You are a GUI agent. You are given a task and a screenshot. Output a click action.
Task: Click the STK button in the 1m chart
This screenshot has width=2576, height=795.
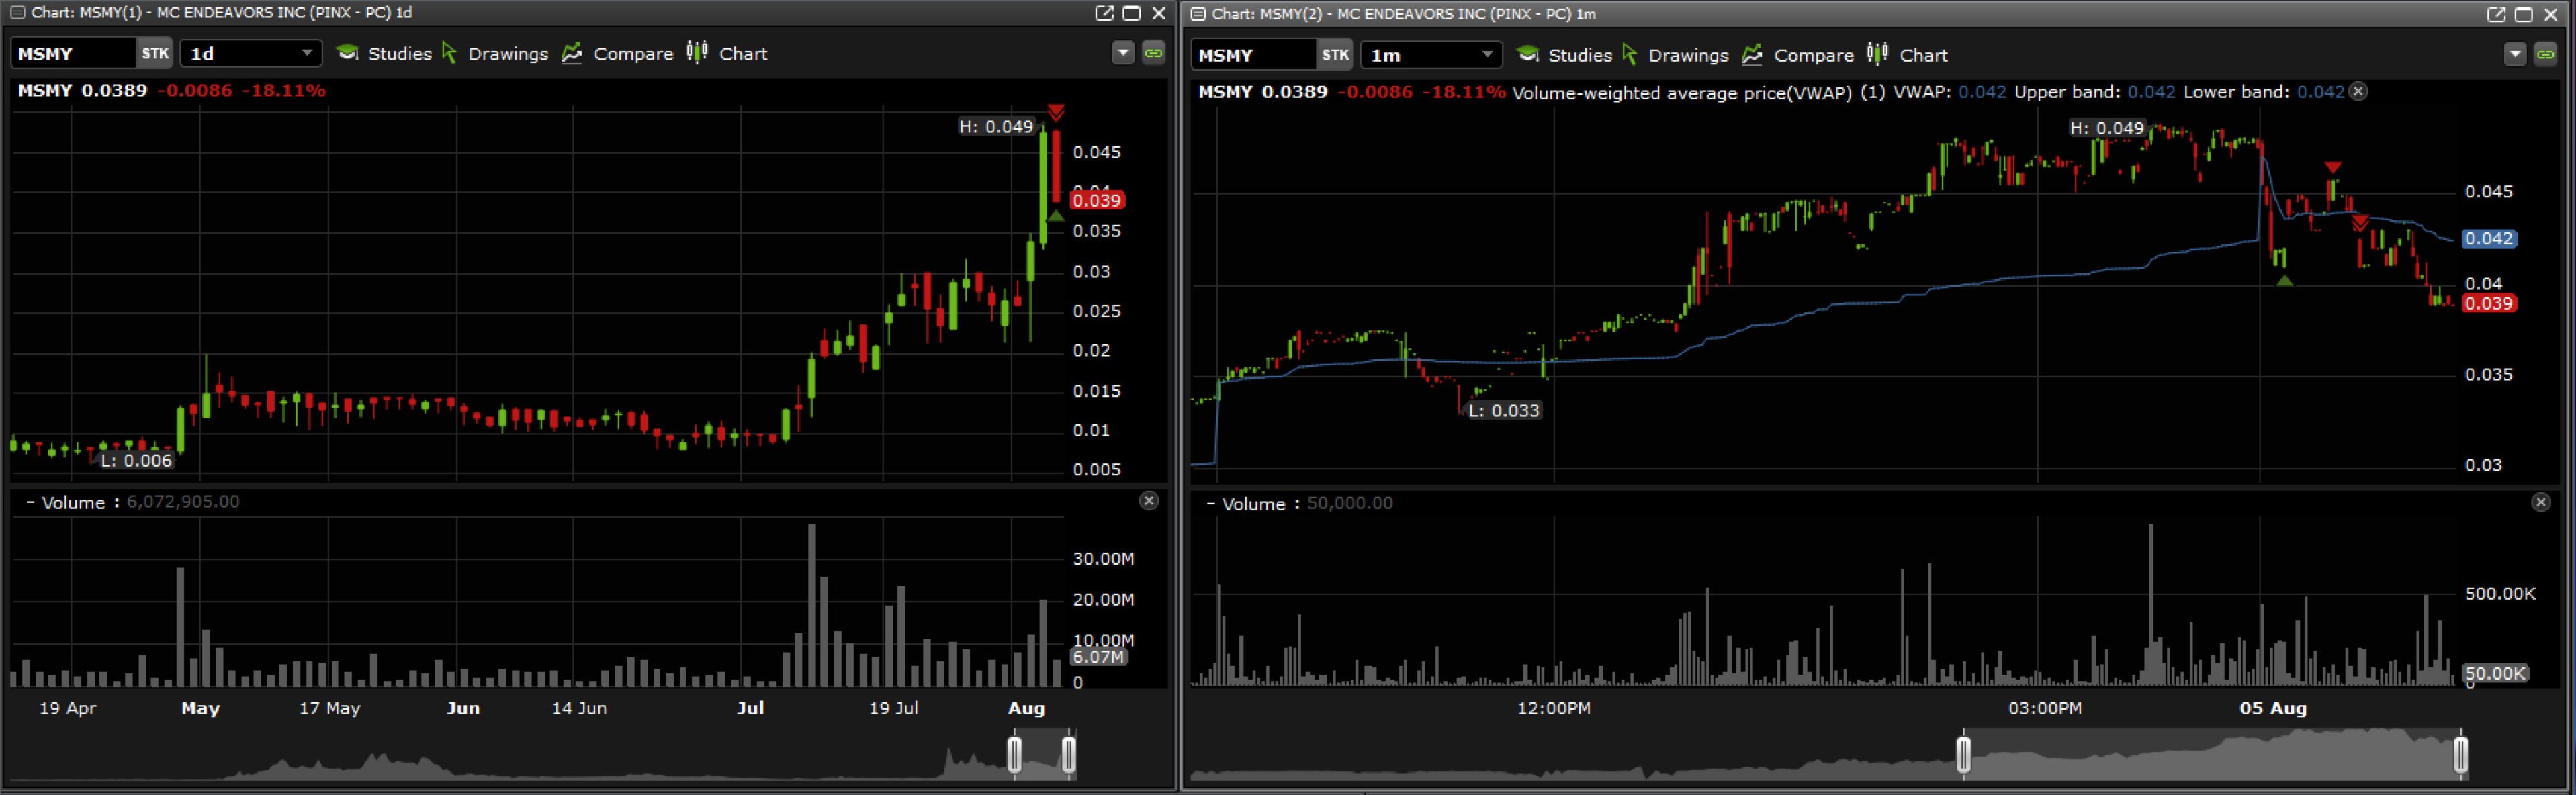point(1335,55)
